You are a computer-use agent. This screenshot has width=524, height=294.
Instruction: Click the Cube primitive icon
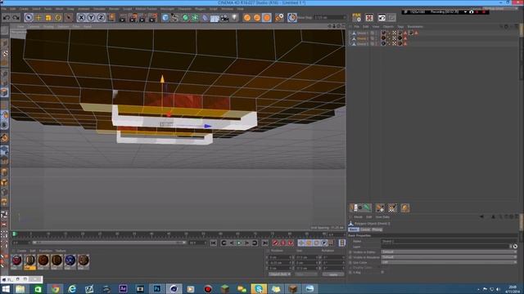(165, 18)
